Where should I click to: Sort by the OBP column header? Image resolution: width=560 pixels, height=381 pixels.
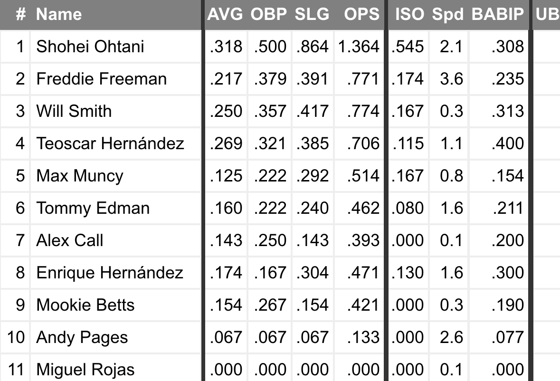(269, 14)
